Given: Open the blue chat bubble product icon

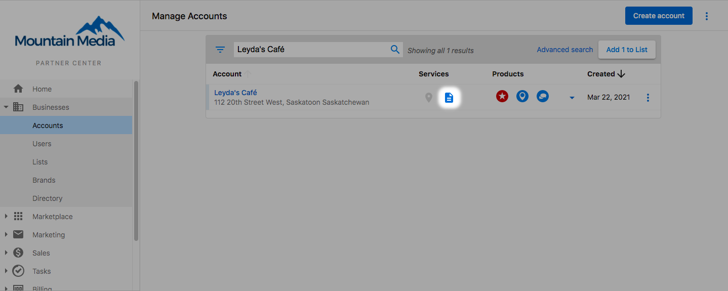Looking at the screenshot, I should [x=543, y=96].
